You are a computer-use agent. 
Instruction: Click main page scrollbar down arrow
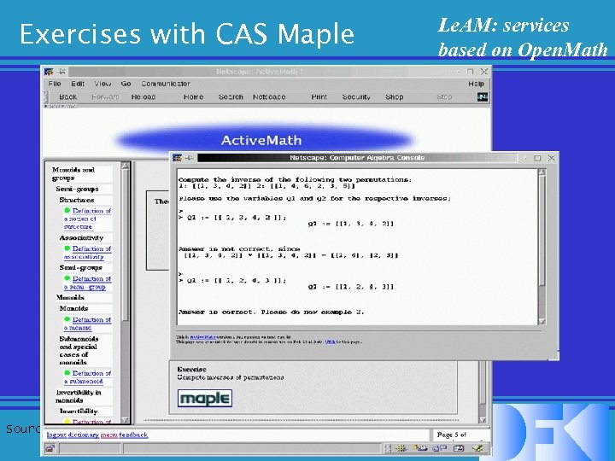483,420
